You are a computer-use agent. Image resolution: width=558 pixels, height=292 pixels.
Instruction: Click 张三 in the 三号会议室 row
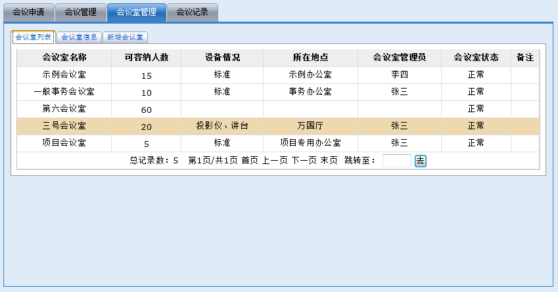(400, 126)
